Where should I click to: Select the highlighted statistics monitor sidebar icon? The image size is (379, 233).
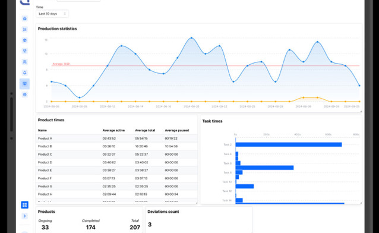click(x=25, y=84)
